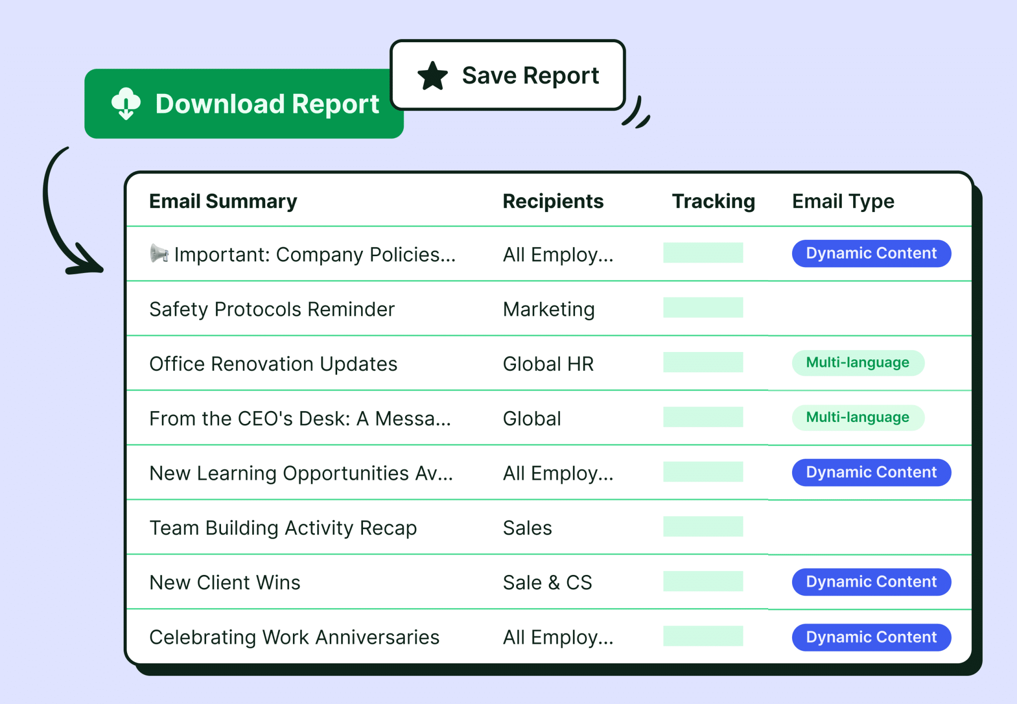Click tracking bar in New Client Wins row
Image resolution: width=1017 pixels, height=704 pixels.
(703, 581)
